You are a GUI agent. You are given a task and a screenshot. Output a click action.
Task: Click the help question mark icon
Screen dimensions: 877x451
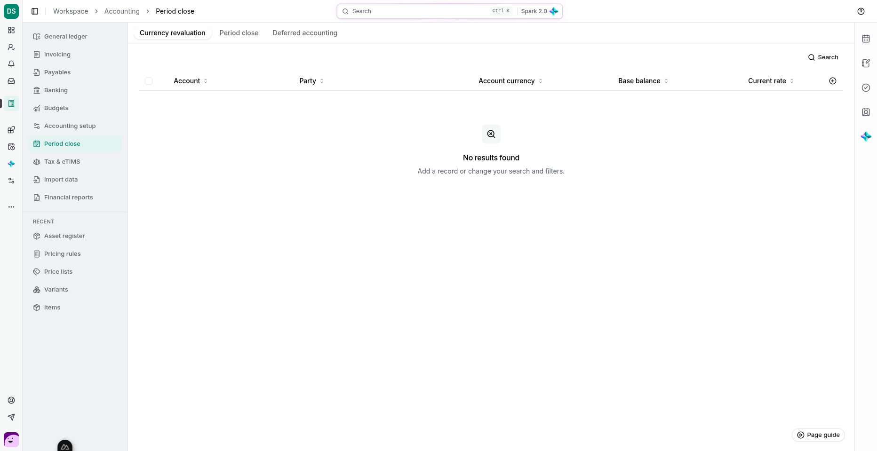tap(861, 11)
